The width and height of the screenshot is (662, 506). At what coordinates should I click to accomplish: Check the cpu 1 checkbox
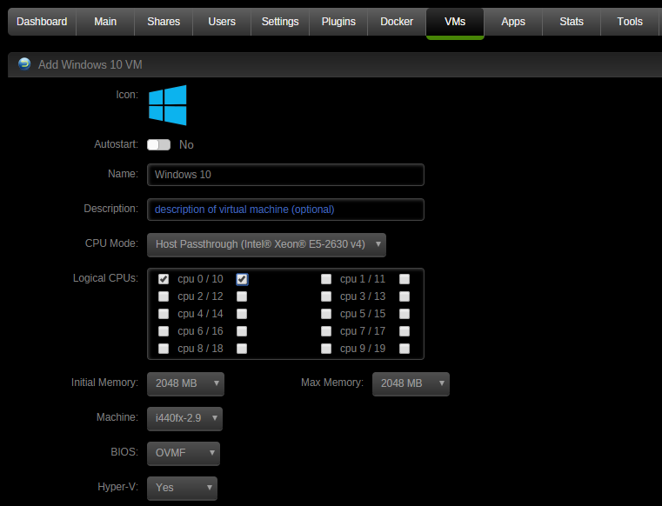pyautogui.click(x=326, y=279)
